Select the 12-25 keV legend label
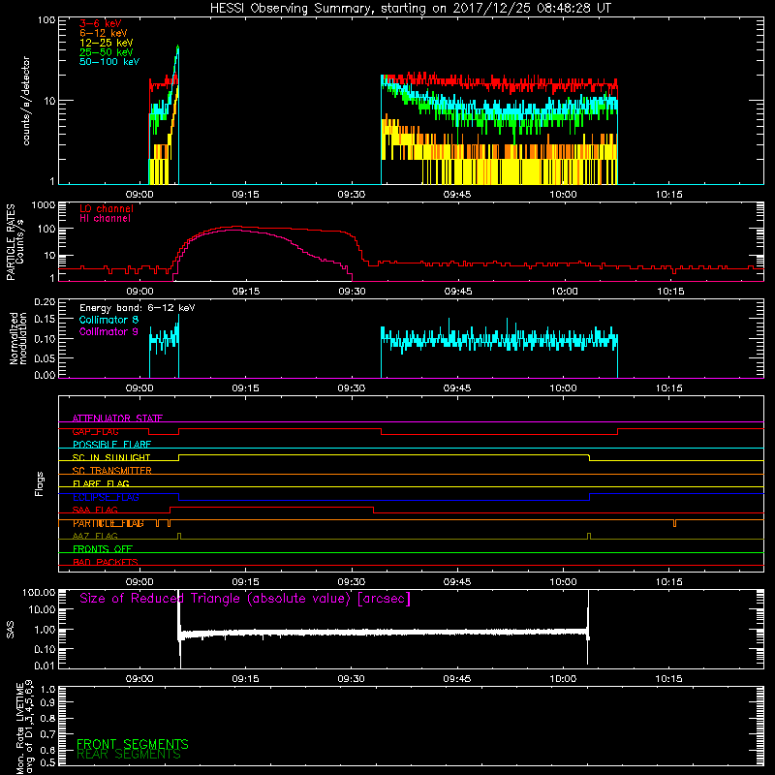 106,43
